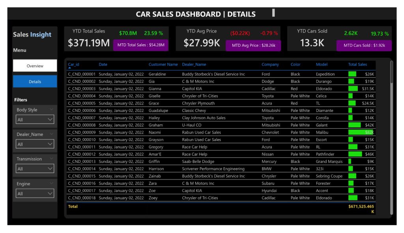The height and width of the screenshot is (233, 404).
Task: Click the faint chevron beside Body Style label
Action: [x=51, y=109]
